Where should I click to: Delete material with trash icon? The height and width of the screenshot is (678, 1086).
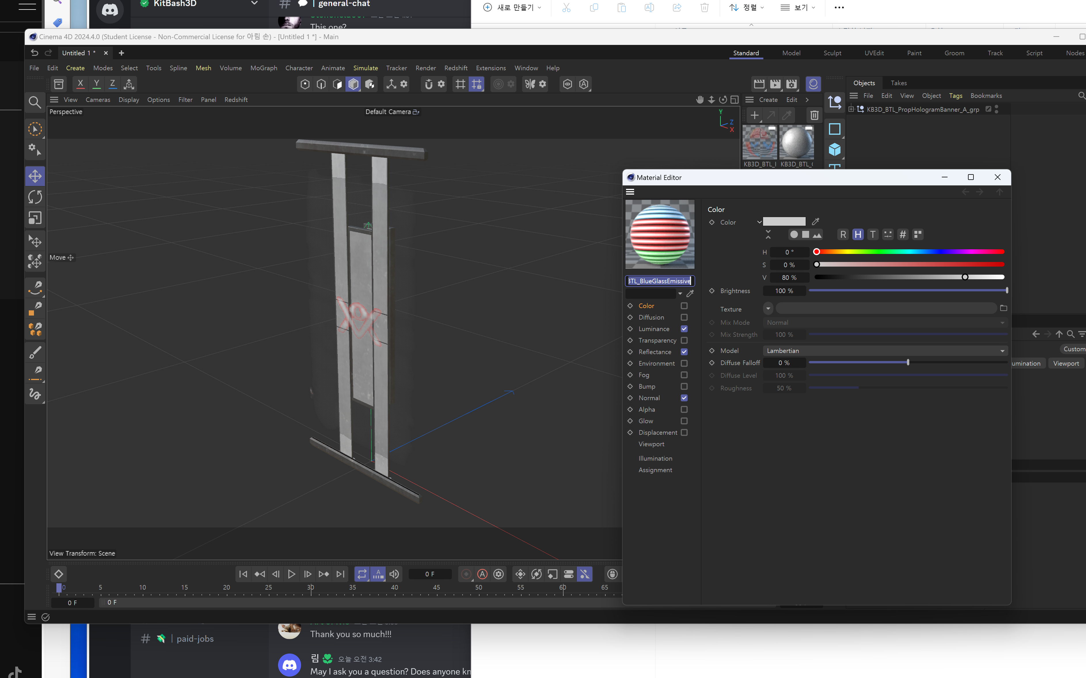814,116
